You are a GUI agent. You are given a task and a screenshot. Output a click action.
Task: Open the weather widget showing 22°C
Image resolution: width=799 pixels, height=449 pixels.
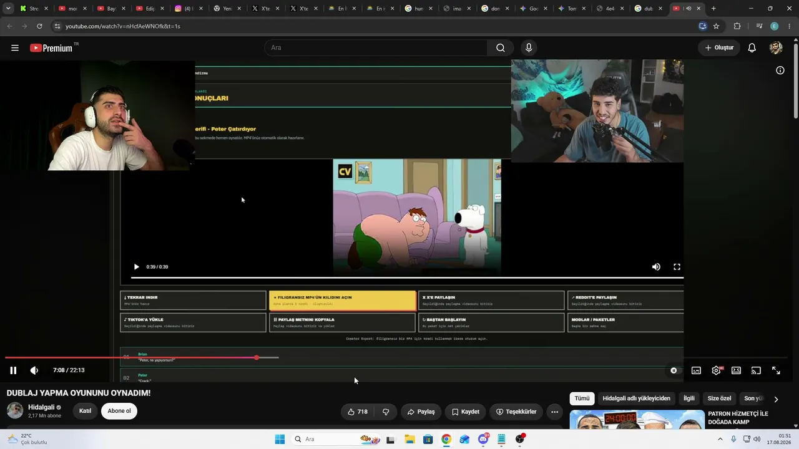[28, 439]
